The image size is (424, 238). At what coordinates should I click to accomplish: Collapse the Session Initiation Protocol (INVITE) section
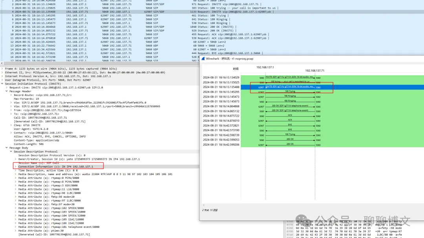tap(2, 83)
